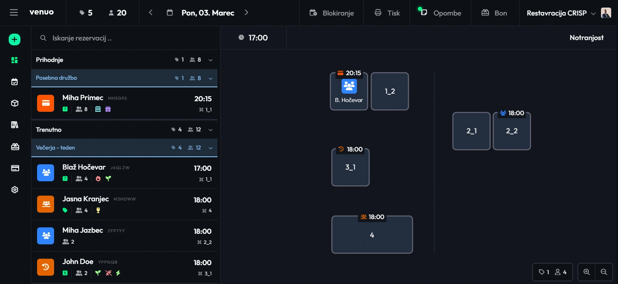This screenshot has height=284, width=618.
Task: Open Restavracija CRISP dropdown
Action: click(561, 13)
